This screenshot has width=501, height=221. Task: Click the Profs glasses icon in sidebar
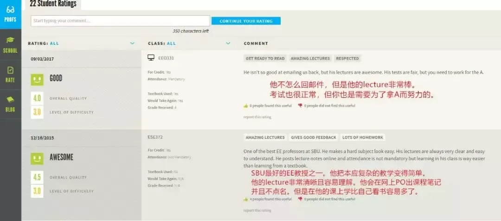pyautogui.click(x=10, y=10)
